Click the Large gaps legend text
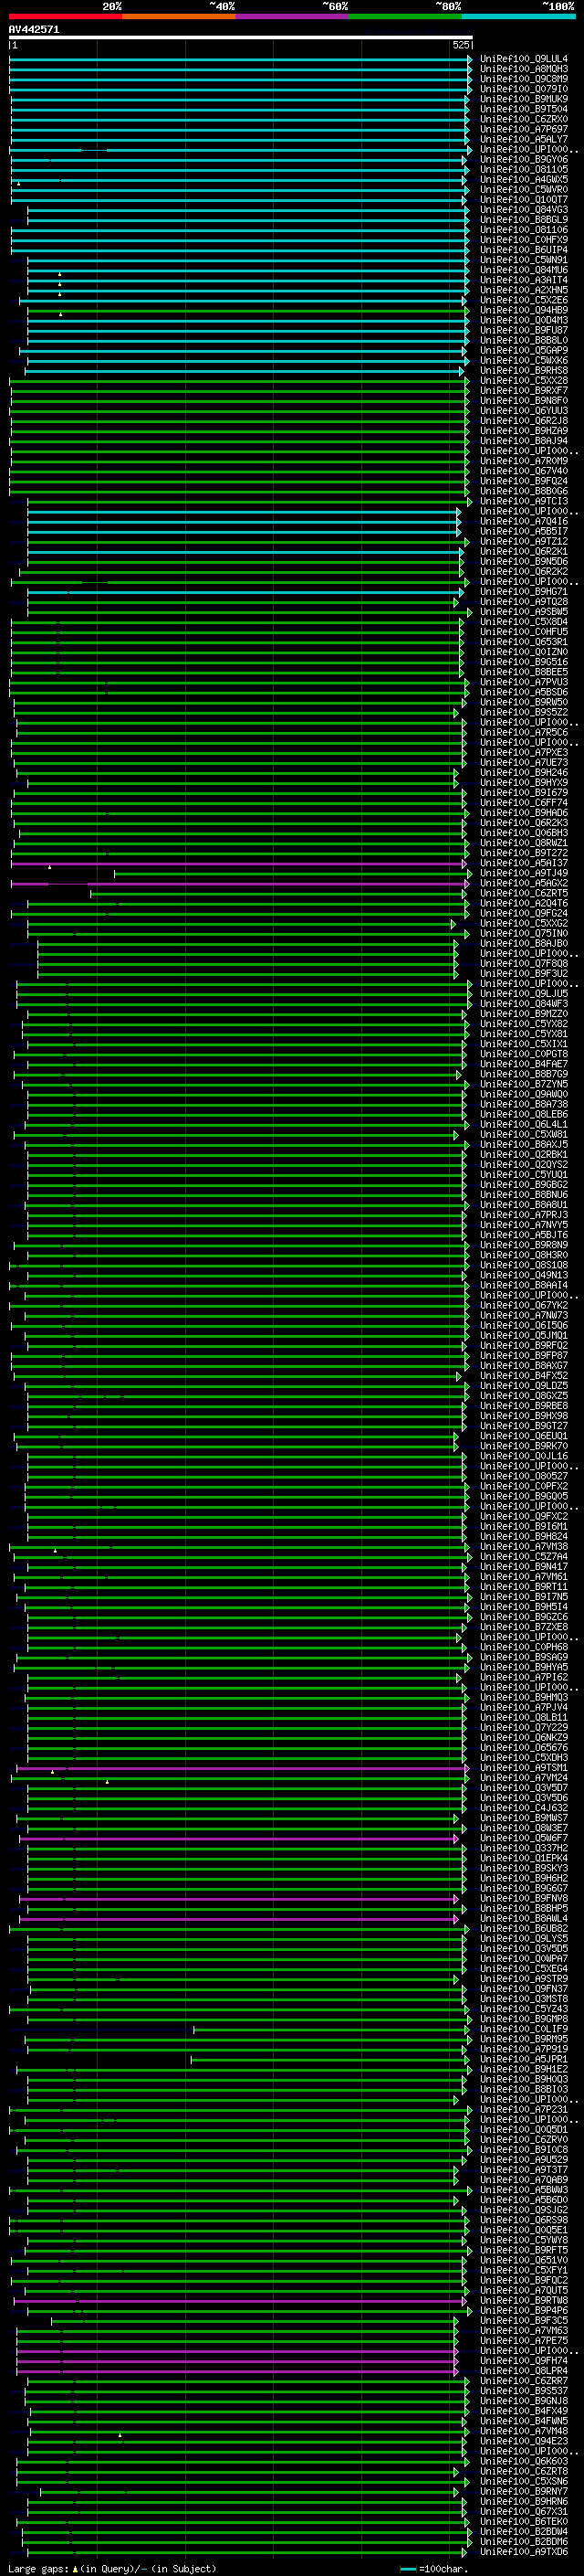Screen dimensions: 584x2576 (112, 2569)
